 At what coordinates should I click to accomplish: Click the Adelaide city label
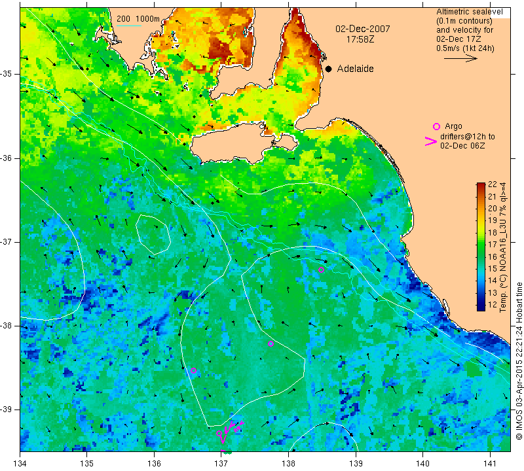tap(355, 69)
